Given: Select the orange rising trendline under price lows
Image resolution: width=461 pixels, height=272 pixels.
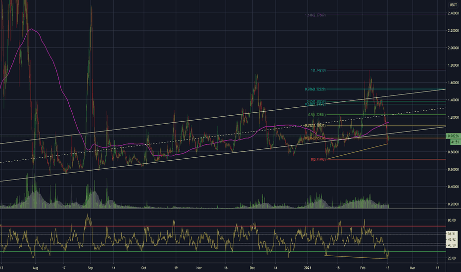Looking at the screenshot, I should [x=357, y=151].
